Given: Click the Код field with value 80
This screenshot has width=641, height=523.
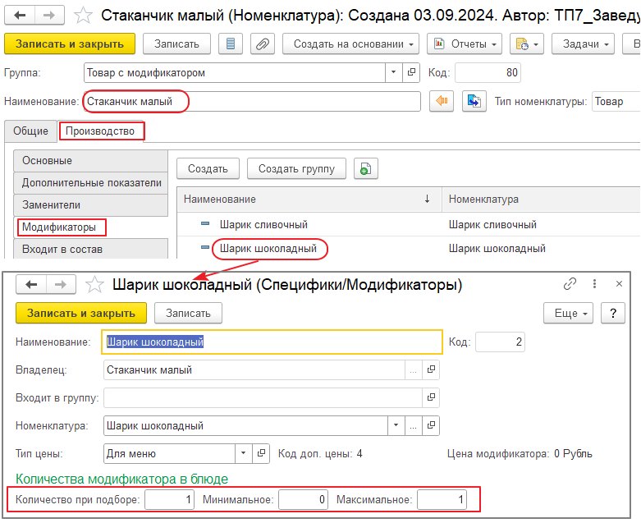Looking at the screenshot, I should click(x=488, y=73).
